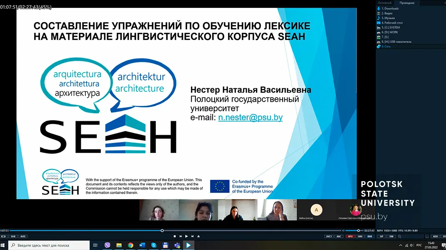Click the DW playlist button
The image size is (446, 250).
(x=391, y=236)
